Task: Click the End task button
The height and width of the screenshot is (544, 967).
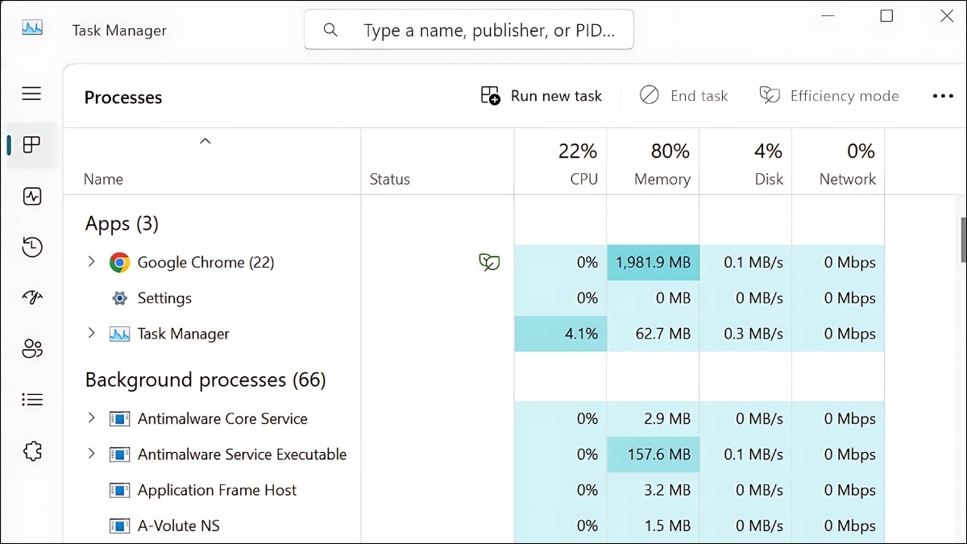Action: point(683,96)
